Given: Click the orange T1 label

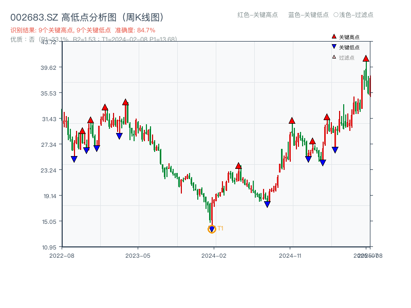Looking at the screenshot, I should (220, 228).
